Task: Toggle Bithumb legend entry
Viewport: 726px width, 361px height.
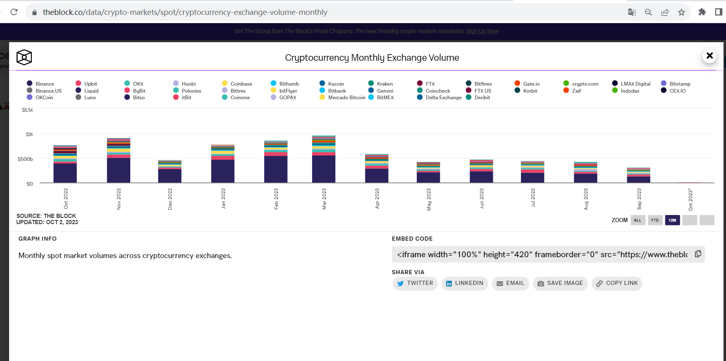Action: (x=285, y=84)
